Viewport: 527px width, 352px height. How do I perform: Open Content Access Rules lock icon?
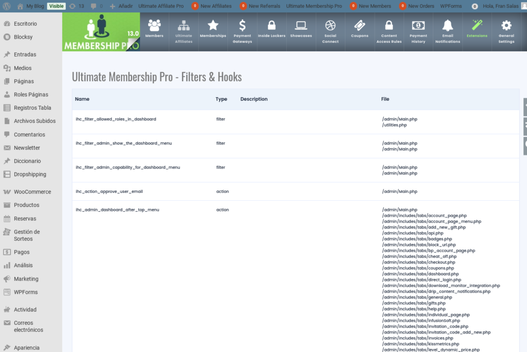tap(389, 25)
